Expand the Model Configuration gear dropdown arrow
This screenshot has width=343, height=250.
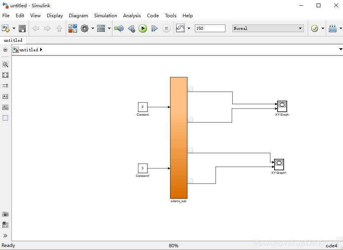pyautogui.click(x=92, y=28)
